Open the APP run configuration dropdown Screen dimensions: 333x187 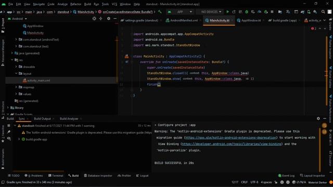tap(180, 12)
